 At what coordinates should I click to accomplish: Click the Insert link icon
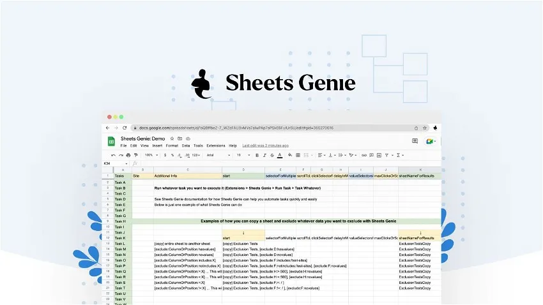pyautogui.click(x=364, y=155)
